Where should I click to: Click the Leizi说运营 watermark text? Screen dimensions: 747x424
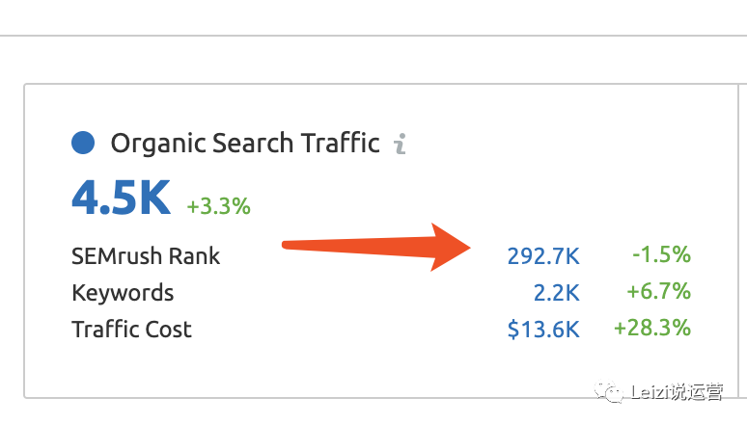(677, 392)
